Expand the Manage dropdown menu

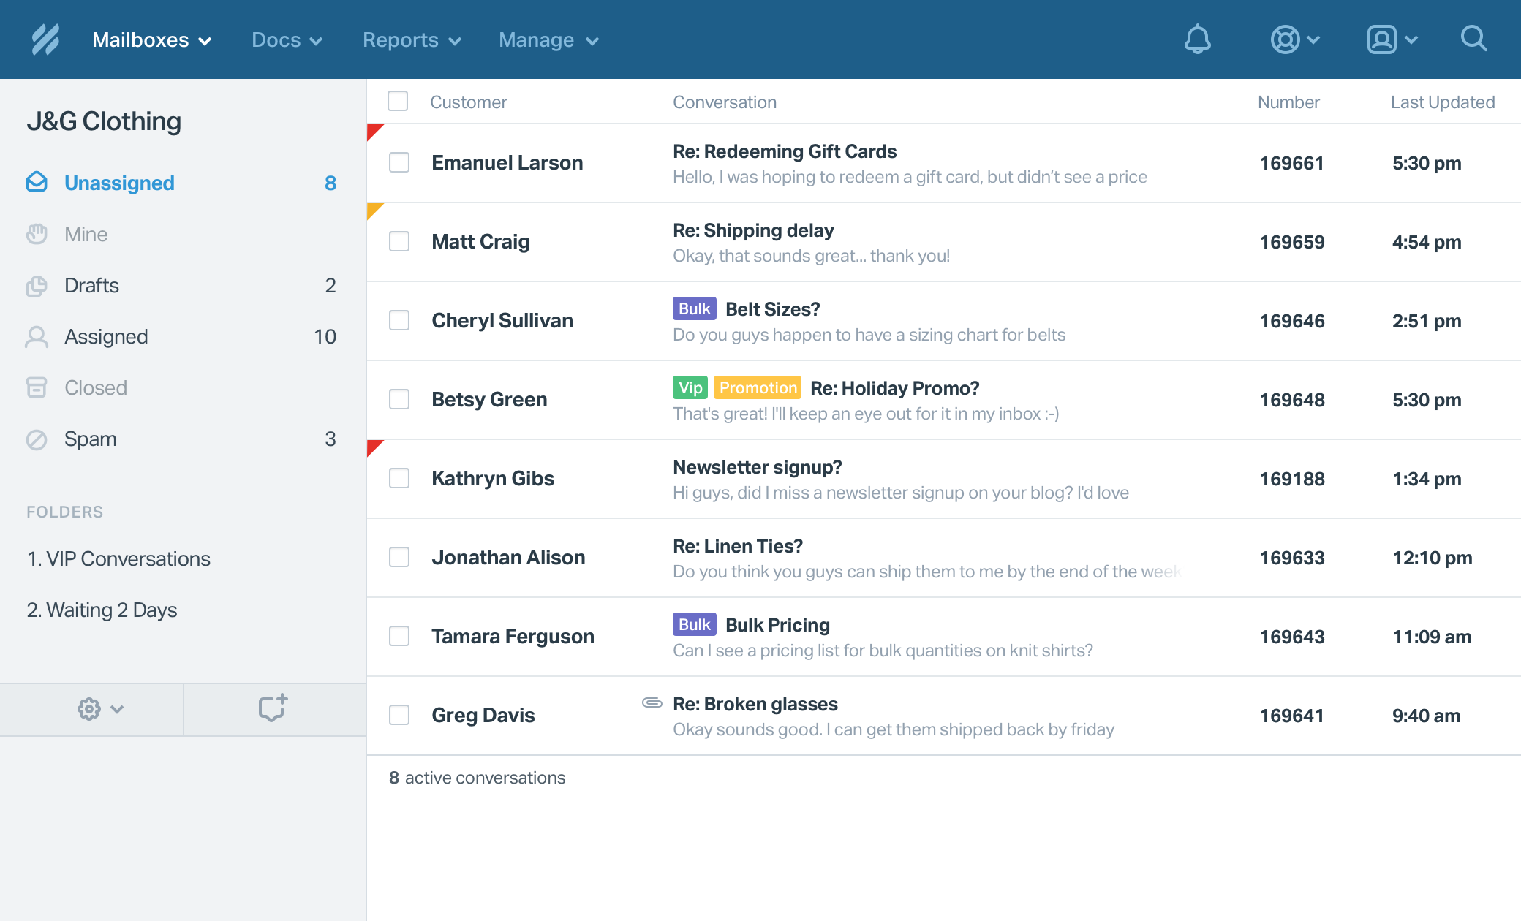point(548,39)
